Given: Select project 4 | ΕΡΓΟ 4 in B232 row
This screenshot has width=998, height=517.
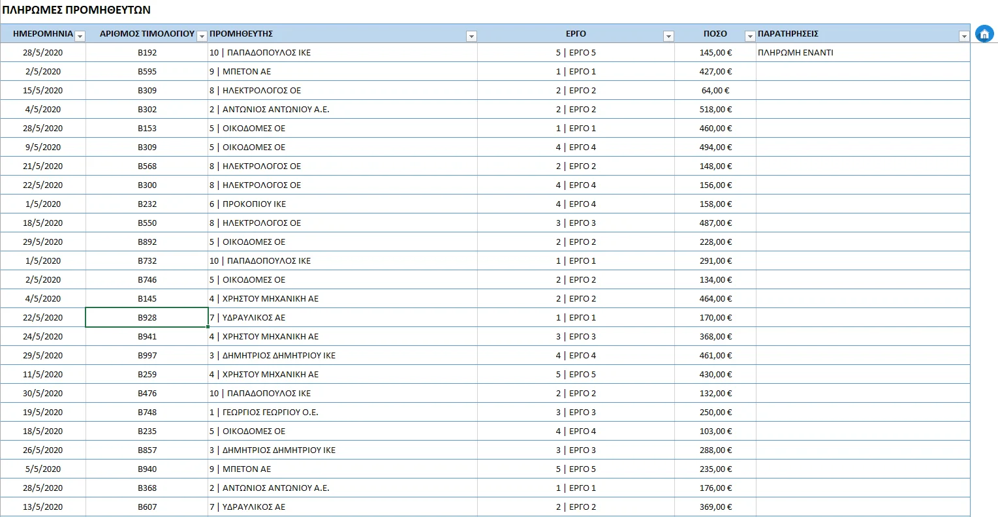Looking at the screenshot, I should pos(576,204).
